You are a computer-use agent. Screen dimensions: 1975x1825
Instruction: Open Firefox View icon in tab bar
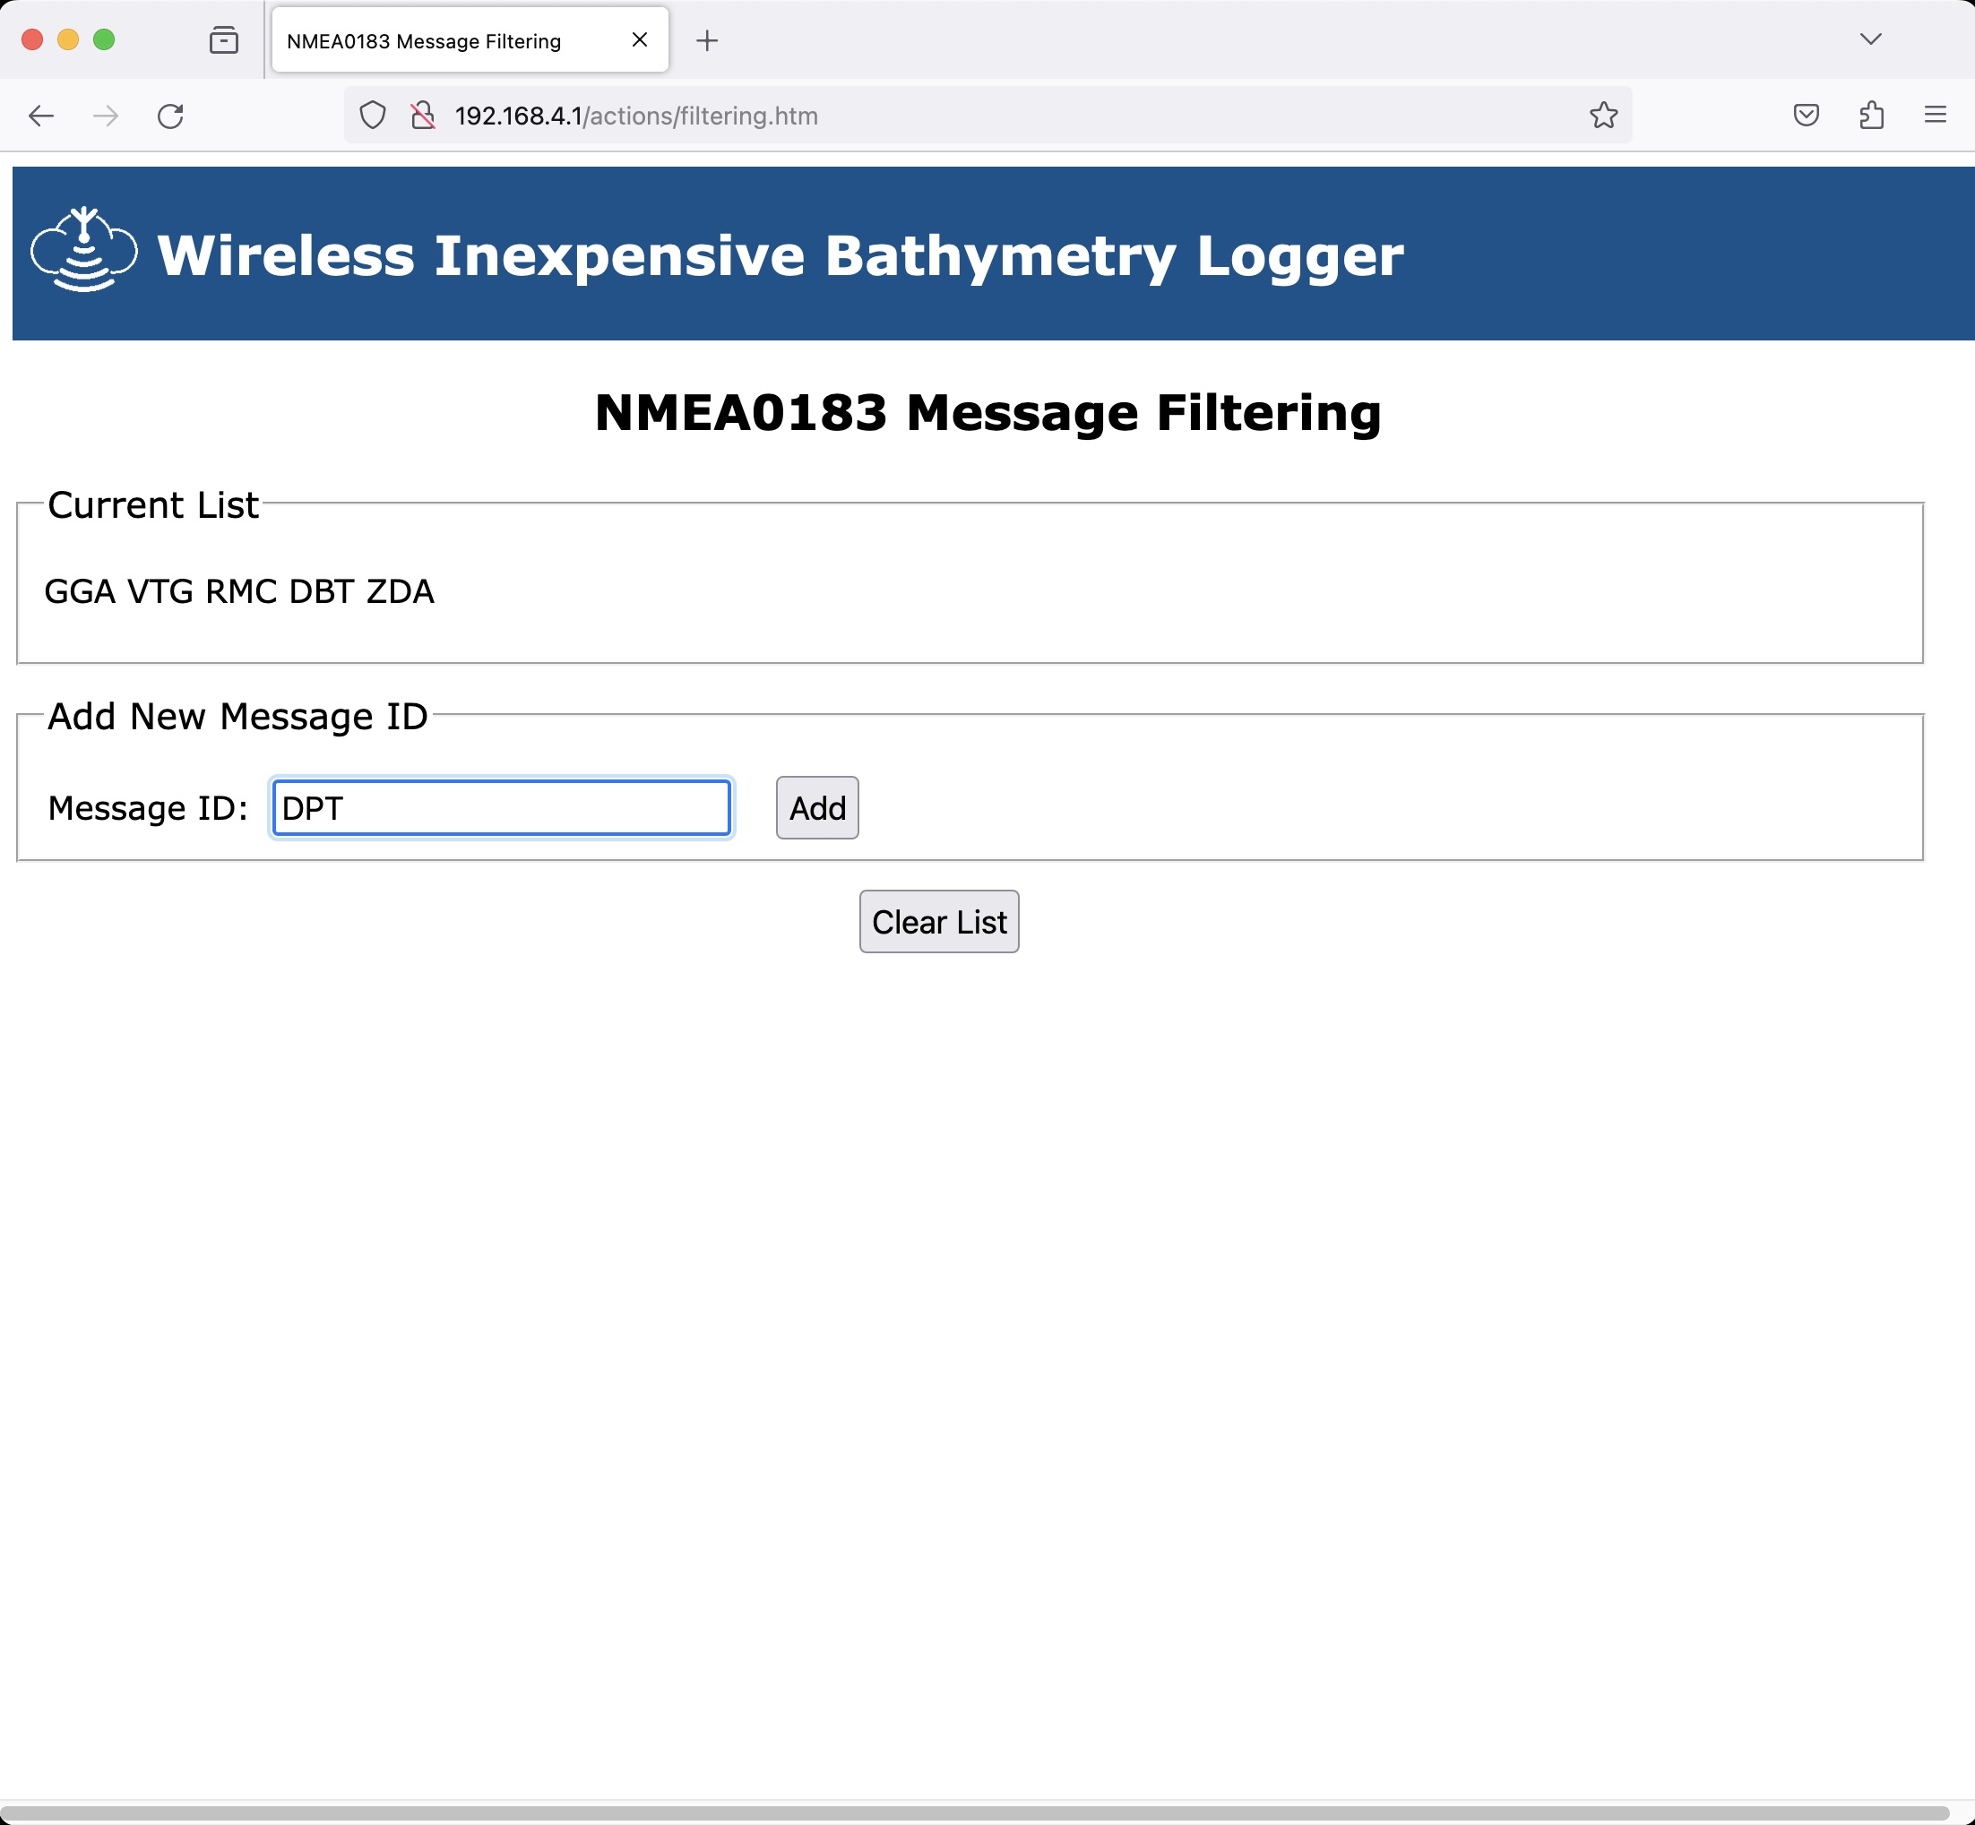pos(224,39)
